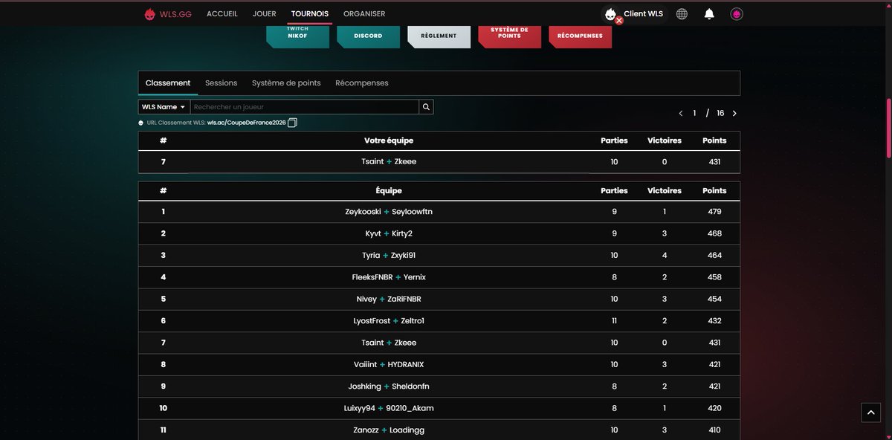Expand the WLS Name search filter dropdown

pos(164,107)
